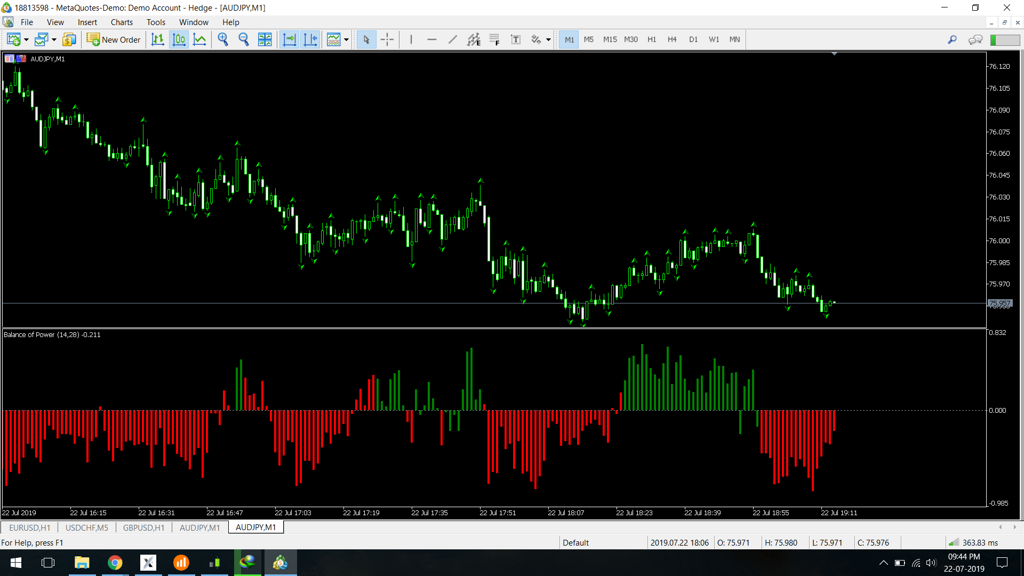Select the Crosshair tool
The image size is (1024, 576).
coord(387,39)
